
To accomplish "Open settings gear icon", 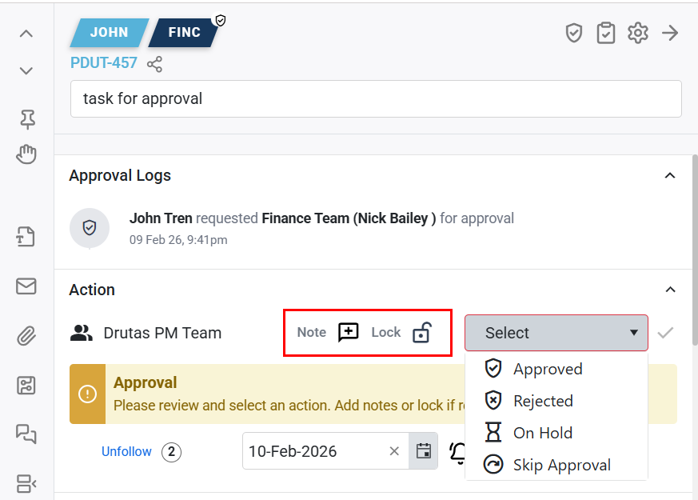I will 637,33.
